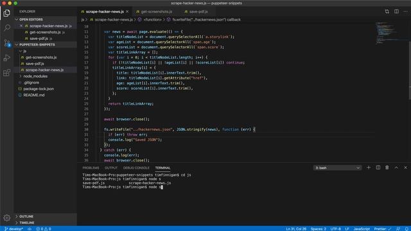This screenshot has width=411, height=231.
Task: Open the README.md file
Action: coord(46,95)
